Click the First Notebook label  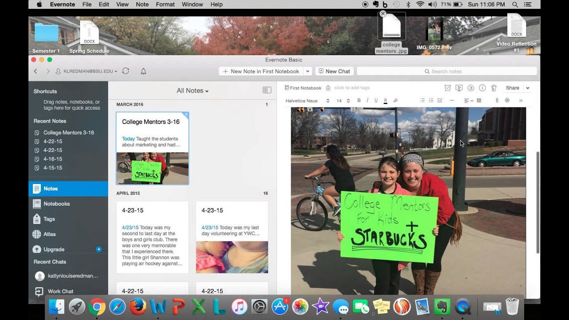point(303,88)
